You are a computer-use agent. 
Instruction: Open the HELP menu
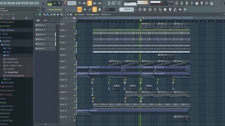click(x=37, y=3)
